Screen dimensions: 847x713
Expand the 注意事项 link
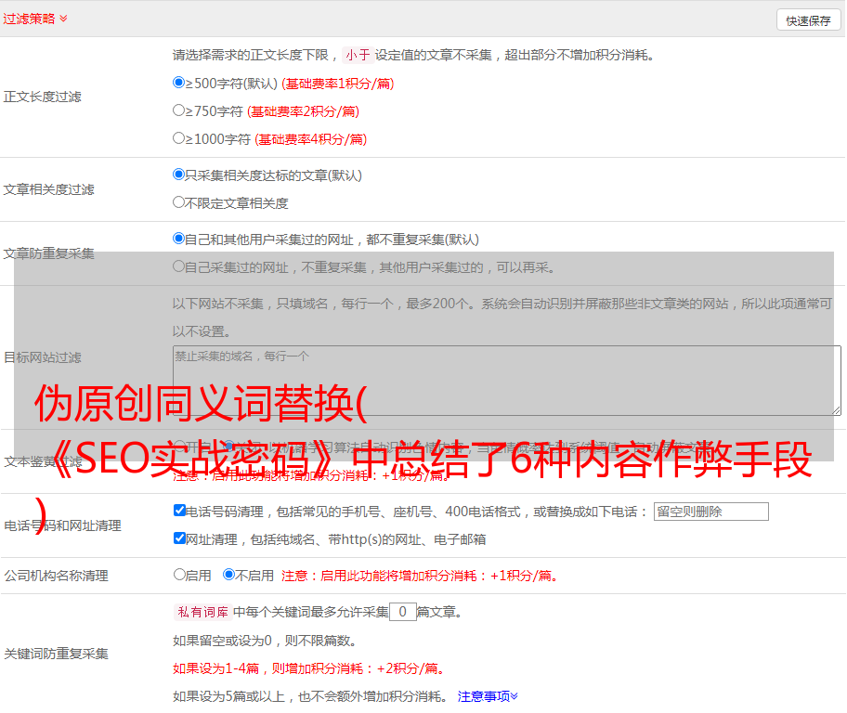[488, 696]
